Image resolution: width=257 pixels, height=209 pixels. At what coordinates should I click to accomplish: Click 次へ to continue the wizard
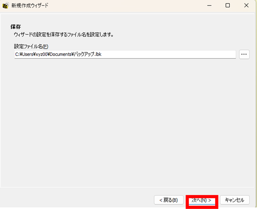pos(202,200)
